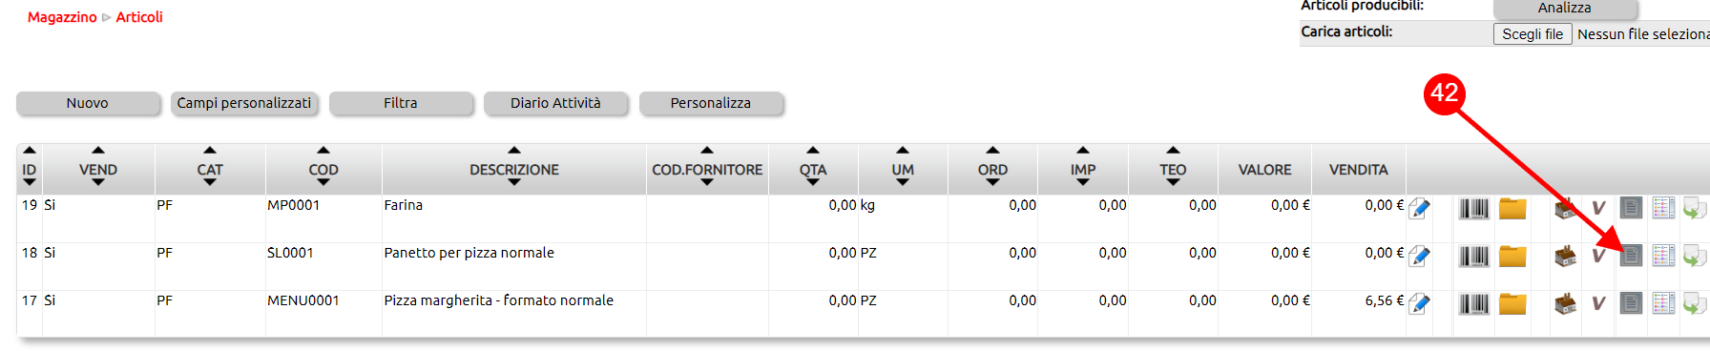The image size is (1710, 351).
Task: Open Articoli breadcrumb link
Action: click(139, 17)
